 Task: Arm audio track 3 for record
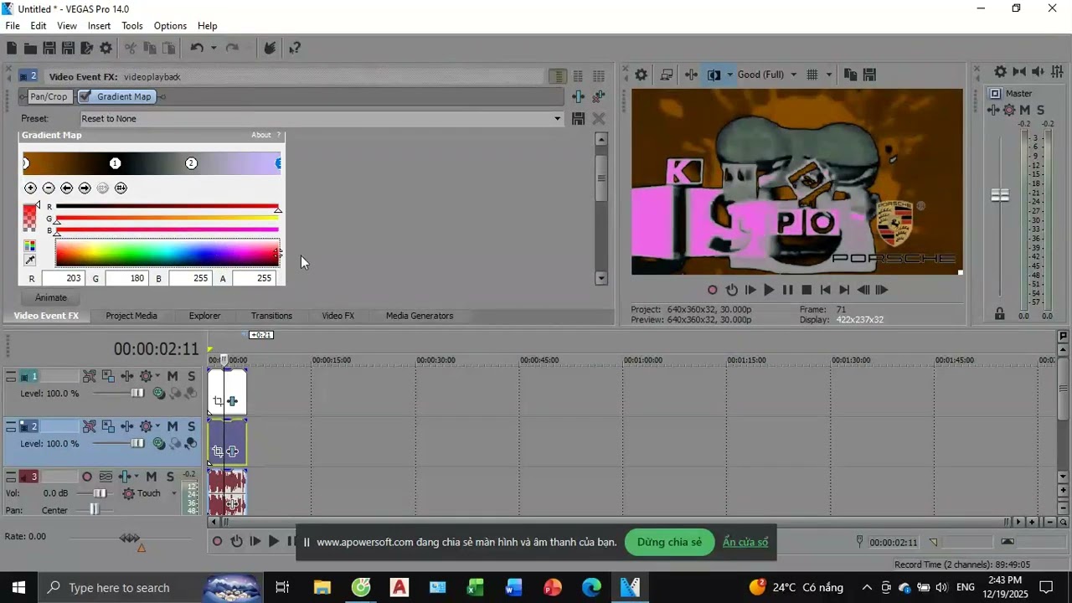pyautogui.click(x=86, y=477)
